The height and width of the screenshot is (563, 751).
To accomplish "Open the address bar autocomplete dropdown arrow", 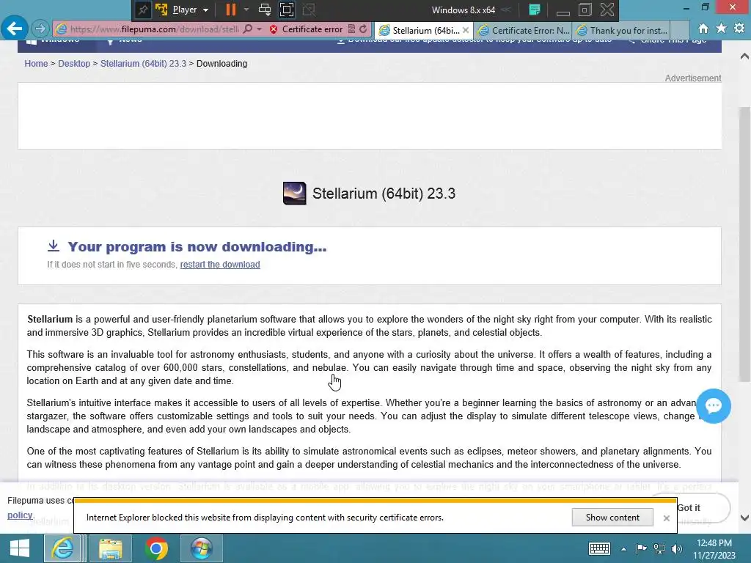I will pyautogui.click(x=259, y=29).
